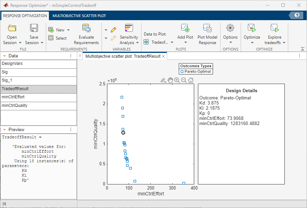
Task: Click the zoom out magnifier on plot
Action: 184,80
